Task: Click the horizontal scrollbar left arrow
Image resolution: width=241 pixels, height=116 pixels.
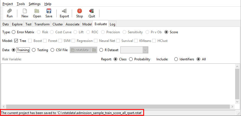Action: [x=4, y=106]
